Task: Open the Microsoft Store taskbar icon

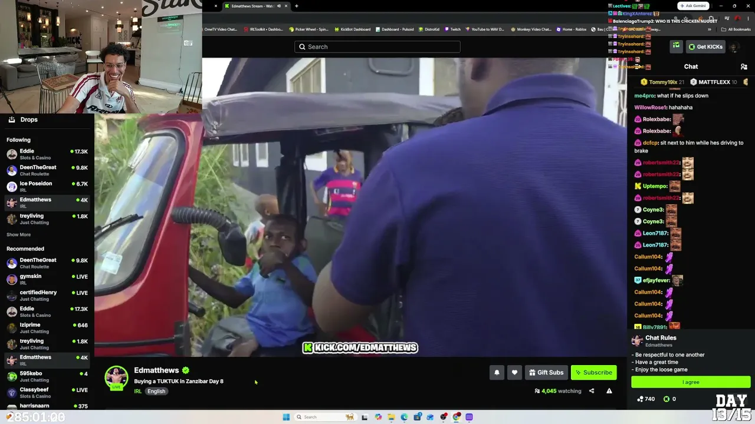Action: pyautogui.click(x=417, y=417)
